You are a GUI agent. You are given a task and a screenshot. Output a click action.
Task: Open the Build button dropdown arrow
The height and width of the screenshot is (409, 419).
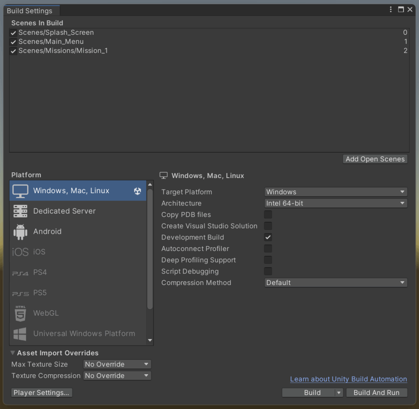(x=339, y=393)
